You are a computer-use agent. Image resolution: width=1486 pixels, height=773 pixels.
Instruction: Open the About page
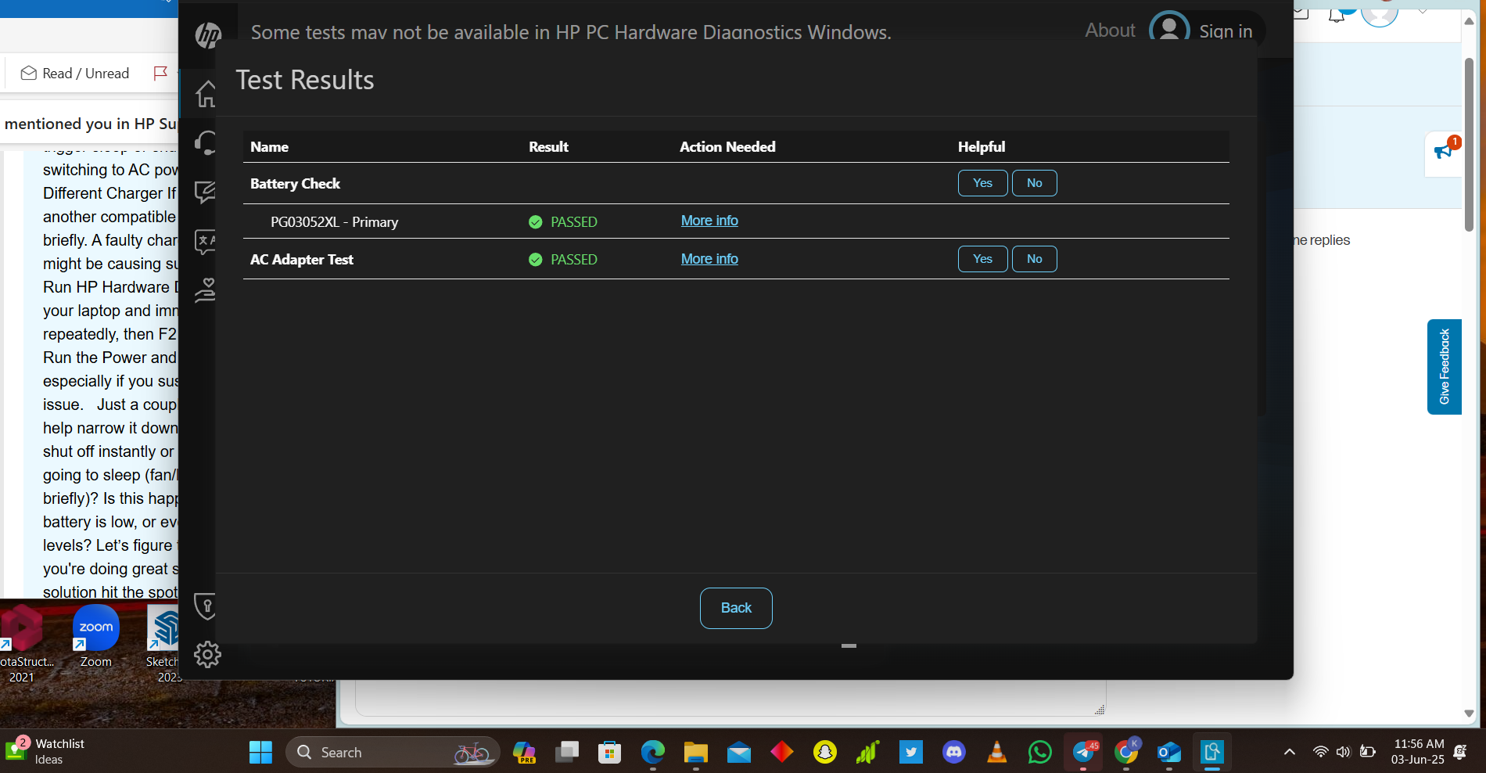[1110, 31]
